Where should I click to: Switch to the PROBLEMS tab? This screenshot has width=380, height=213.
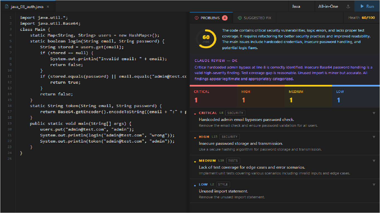pyautogui.click(x=211, y=18)
